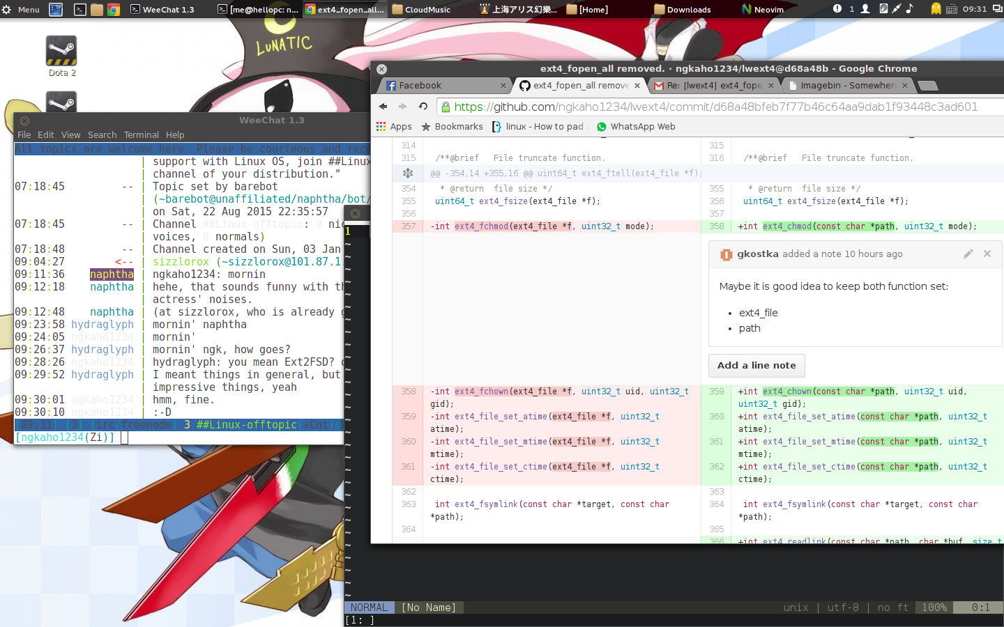The height and width of the screenshot is (627, 1004).
Task: Close the Chrome window via title bar X
Action: click(x=381, y=69)
